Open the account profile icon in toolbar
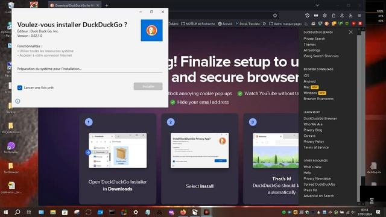 [x=342, y=16]
